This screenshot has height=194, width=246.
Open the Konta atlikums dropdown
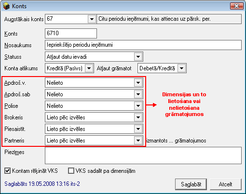coord(89,68)
